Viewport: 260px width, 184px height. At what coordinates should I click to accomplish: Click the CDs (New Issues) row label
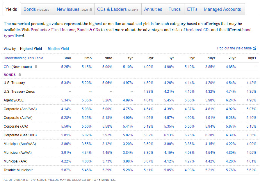(x=18, y=67)
